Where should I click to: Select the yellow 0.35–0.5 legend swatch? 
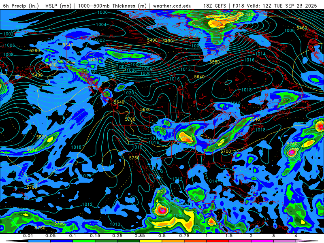point(151,241)
